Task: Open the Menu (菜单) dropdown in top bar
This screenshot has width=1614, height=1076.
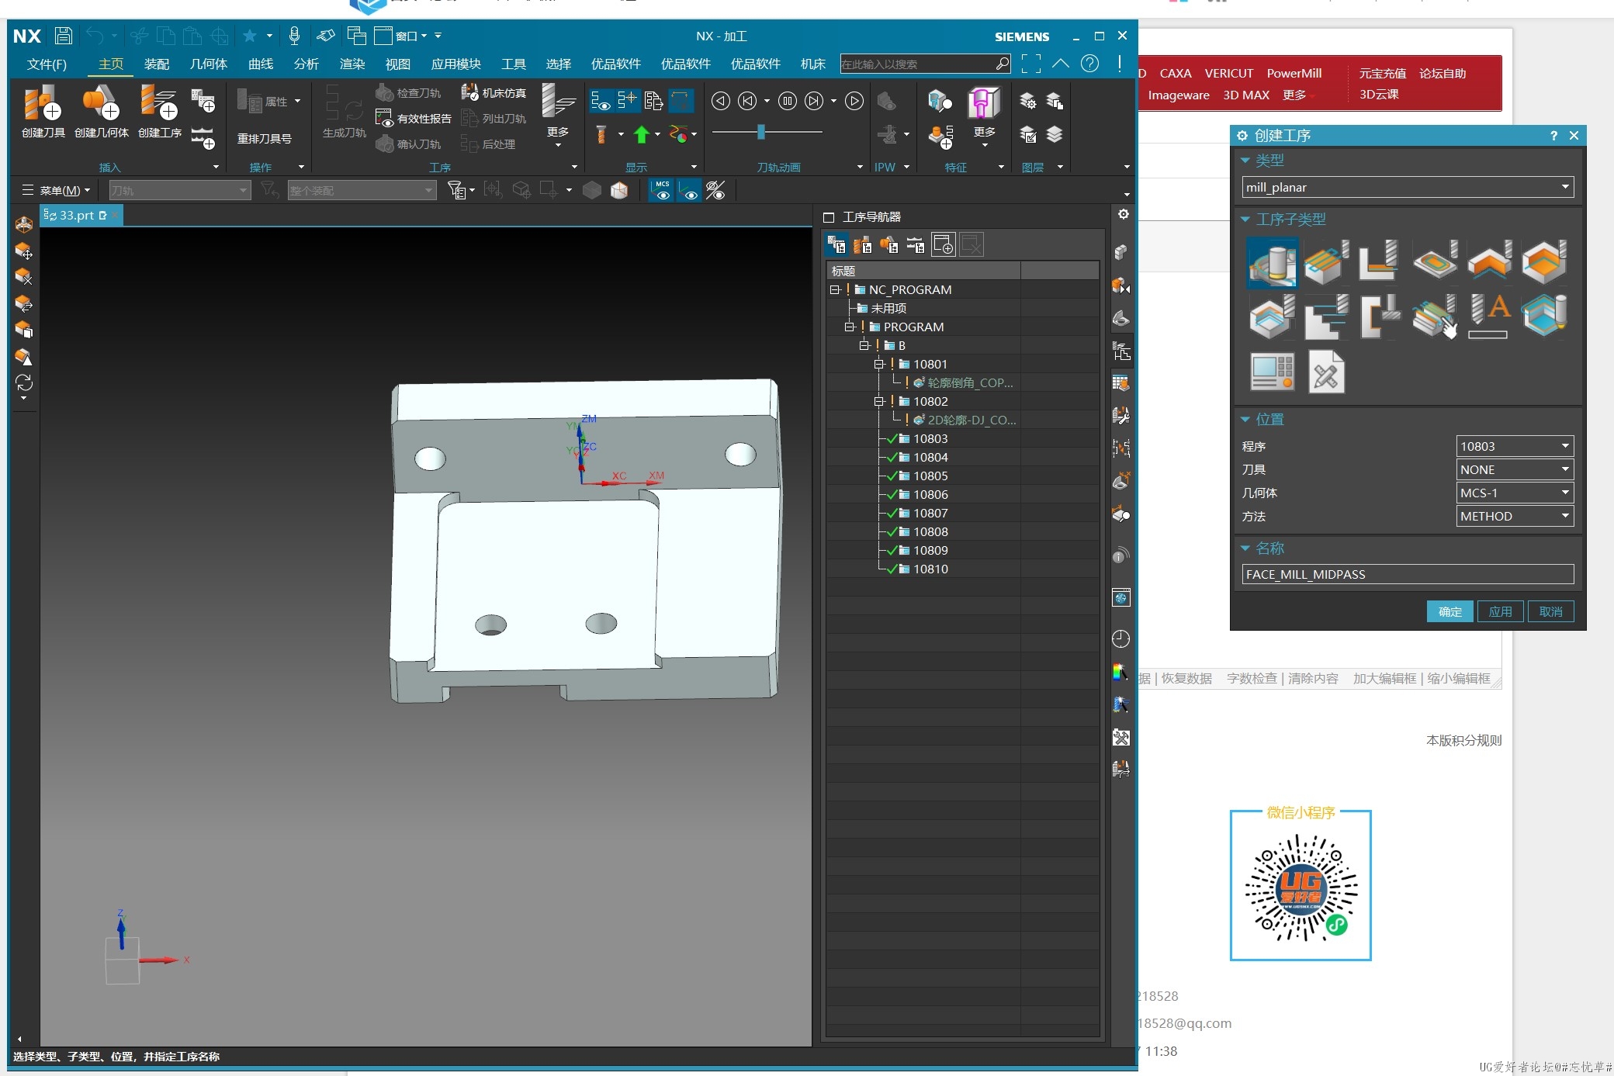Action: click(x=56, y=190)
